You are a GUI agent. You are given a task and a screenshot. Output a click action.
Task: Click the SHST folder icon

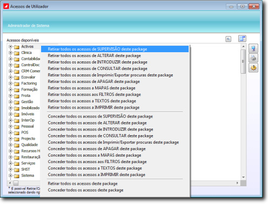[x=17, y=170]
